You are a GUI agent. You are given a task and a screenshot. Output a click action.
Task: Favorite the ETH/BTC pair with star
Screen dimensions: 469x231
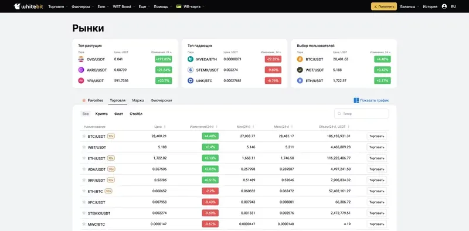click(x=84, y=191)
